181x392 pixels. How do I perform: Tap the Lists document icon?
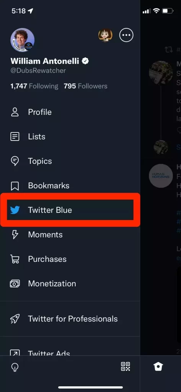click(x=15, y=137)
